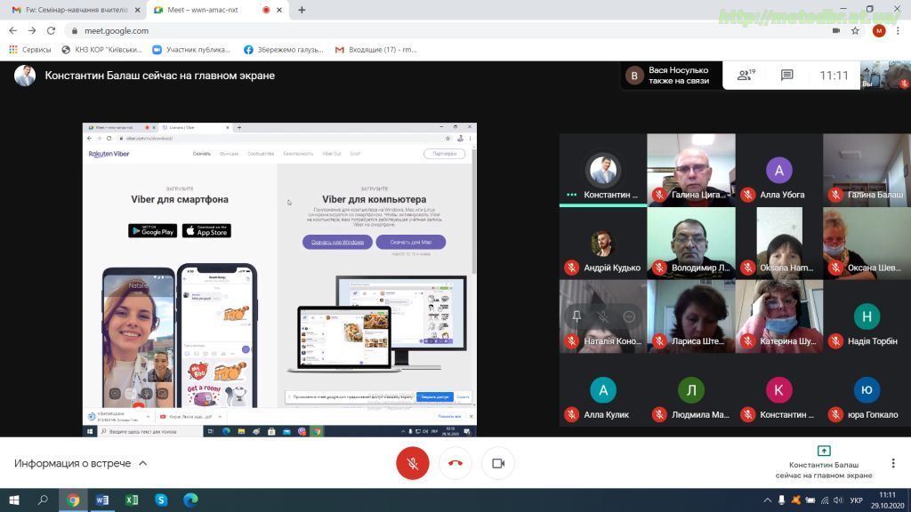Click Алла Убога's purple avatar

(x=779, y=170)
